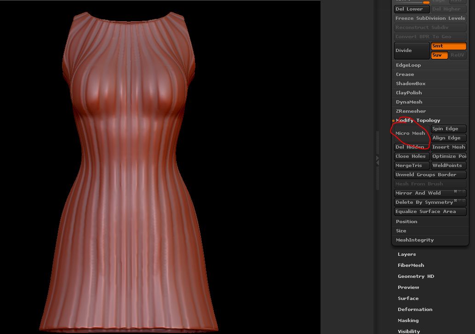475x334 pixels.
Task: Toggle the Smt smoothing option
Action: pos(448,46)
